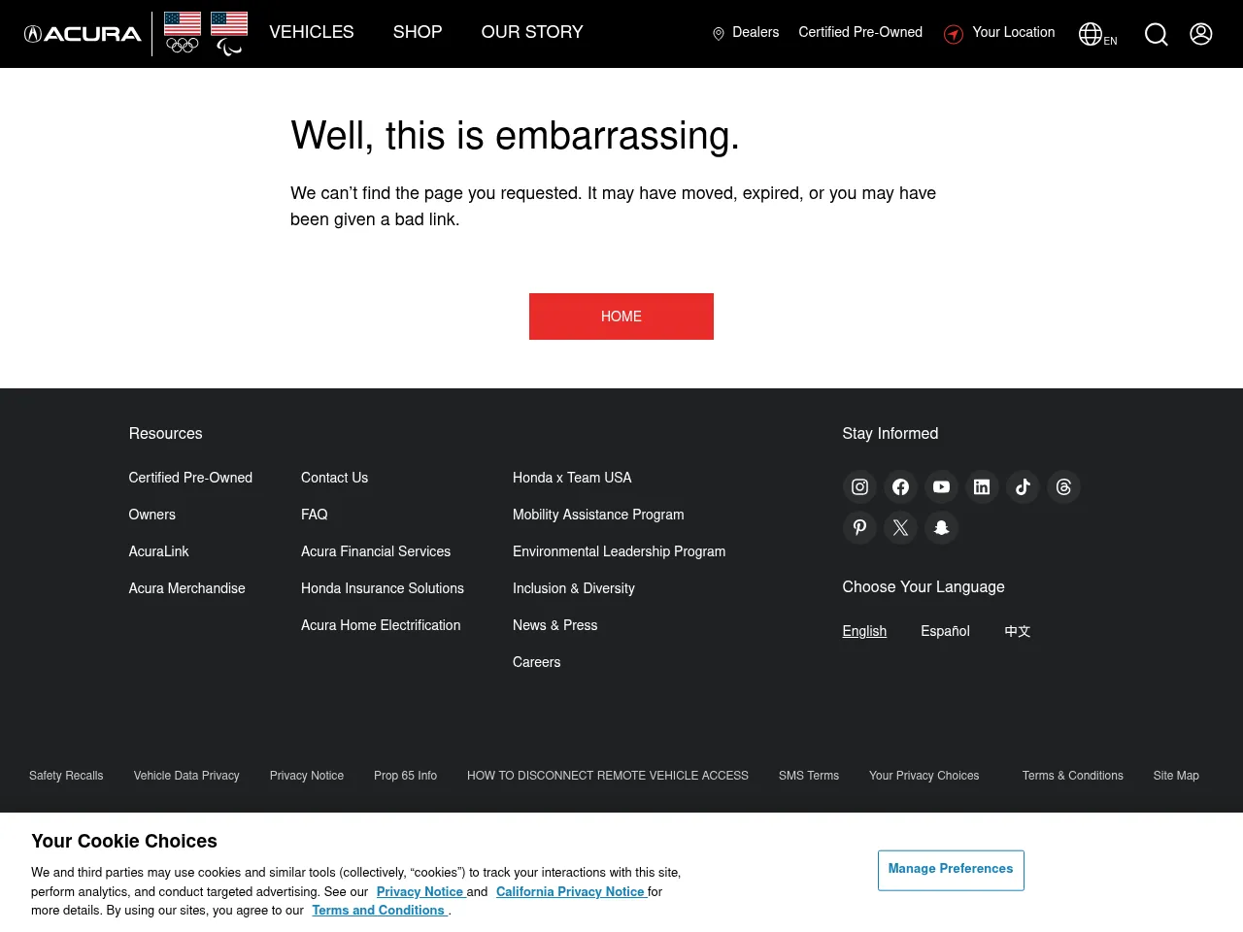
Task: Visit LinkedIn via footer icon
Action: [x=982, y=487]
